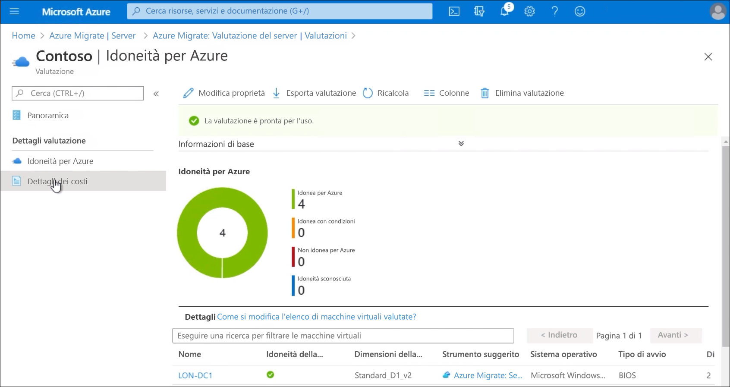Click the Contoso cloud icon in page header
This screenshot has width=730, height=387.
coord(21,62)
